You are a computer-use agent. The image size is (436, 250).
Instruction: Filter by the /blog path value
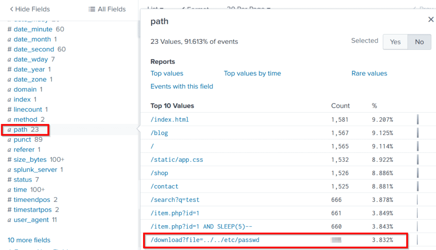click(x=159, y=133)
